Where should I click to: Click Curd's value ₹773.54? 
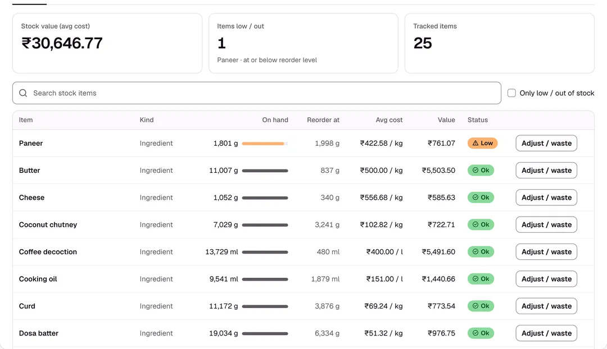point(441,306)
